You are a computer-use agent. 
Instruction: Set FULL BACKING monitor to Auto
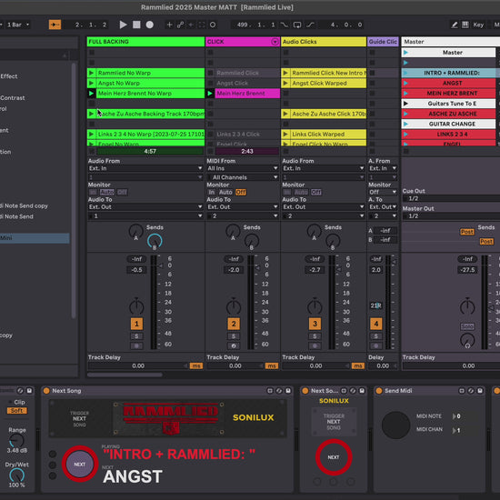[x=107, y=193]
